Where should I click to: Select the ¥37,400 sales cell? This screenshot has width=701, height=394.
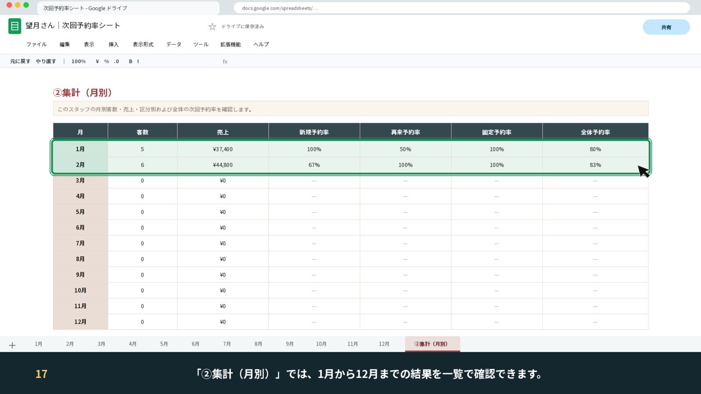point(223,149)
